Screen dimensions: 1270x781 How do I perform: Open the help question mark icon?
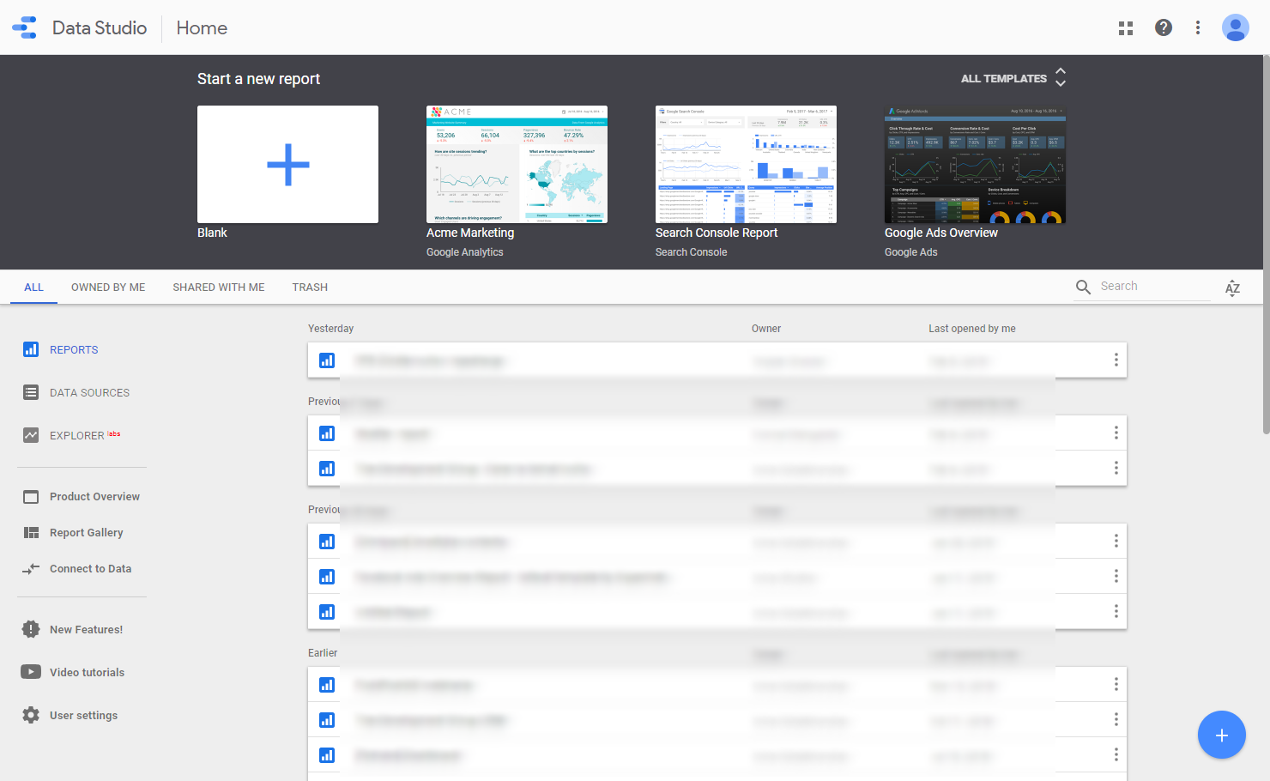[1164, 27]
